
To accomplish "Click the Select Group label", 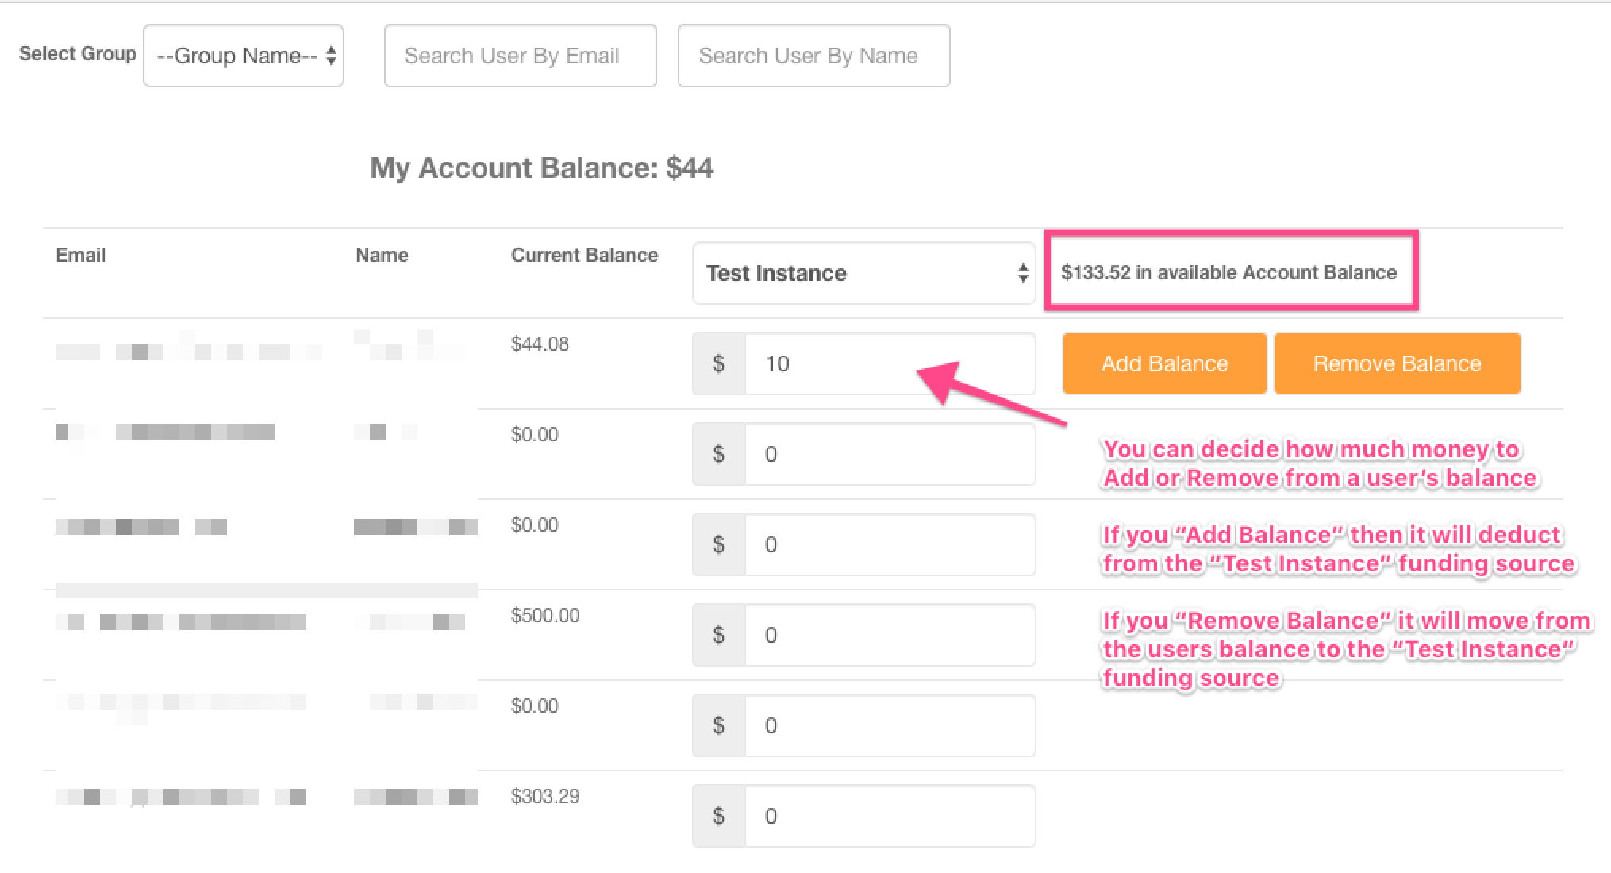I will 78,54.
